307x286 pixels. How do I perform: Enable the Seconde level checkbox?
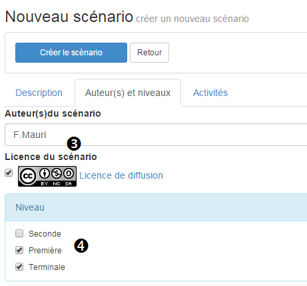[x=19, y=233]
